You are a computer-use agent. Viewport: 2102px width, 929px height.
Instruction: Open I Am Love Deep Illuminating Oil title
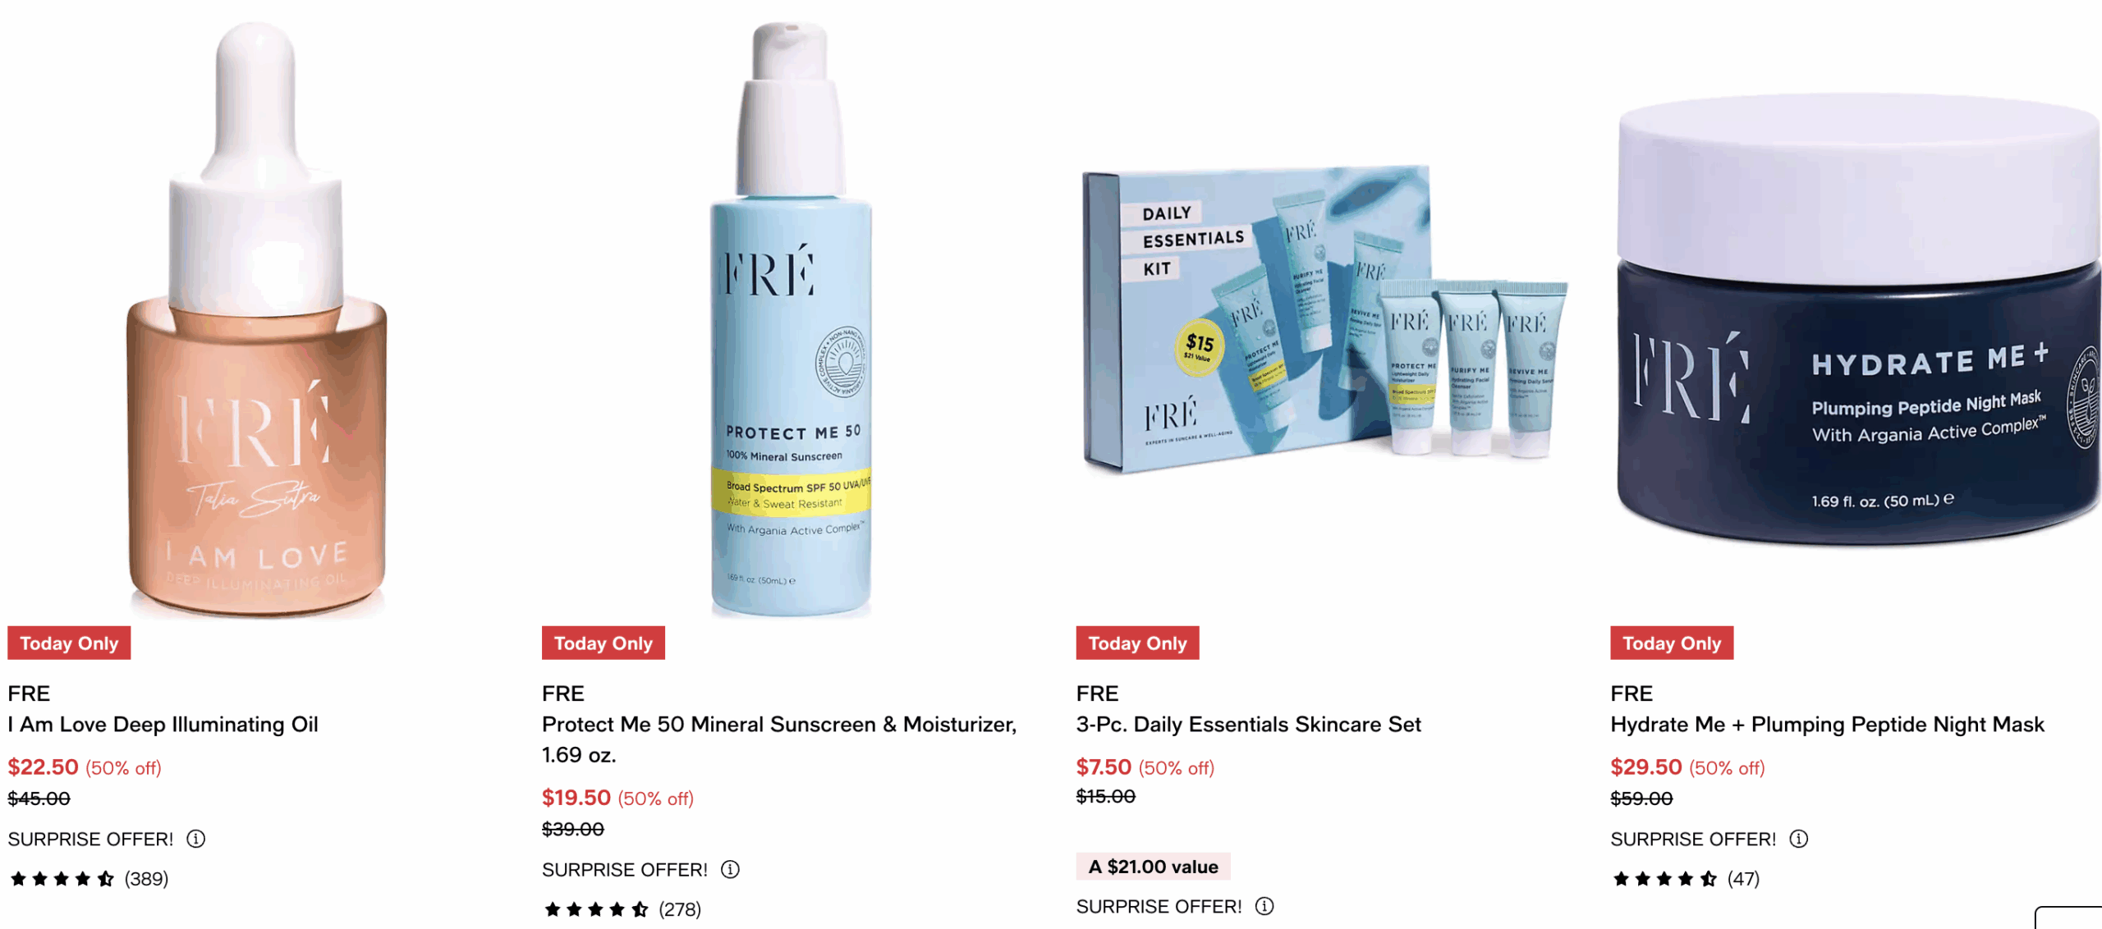click(163, 725)
